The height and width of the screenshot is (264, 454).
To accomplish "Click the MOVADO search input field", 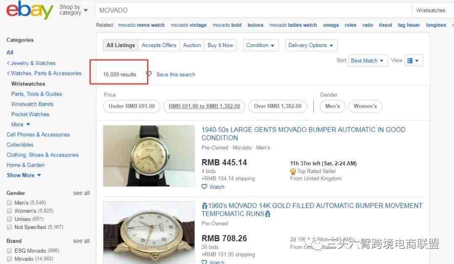I will pyautogui.click(x=253, y=10).
